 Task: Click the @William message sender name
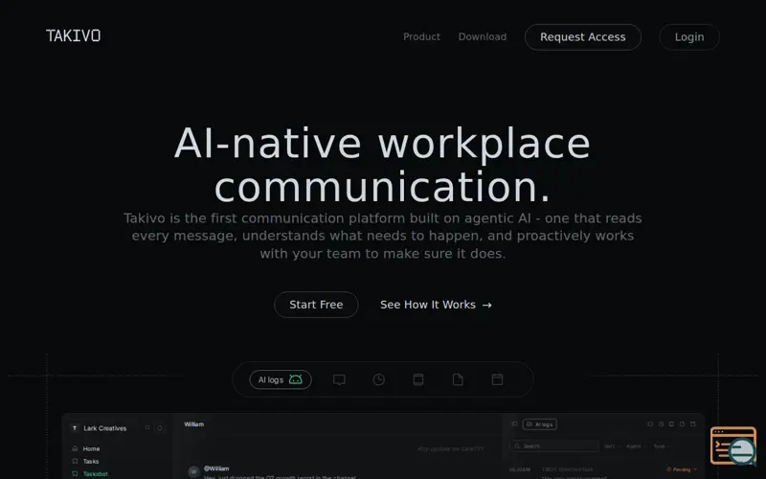click(x=216, y=468)
